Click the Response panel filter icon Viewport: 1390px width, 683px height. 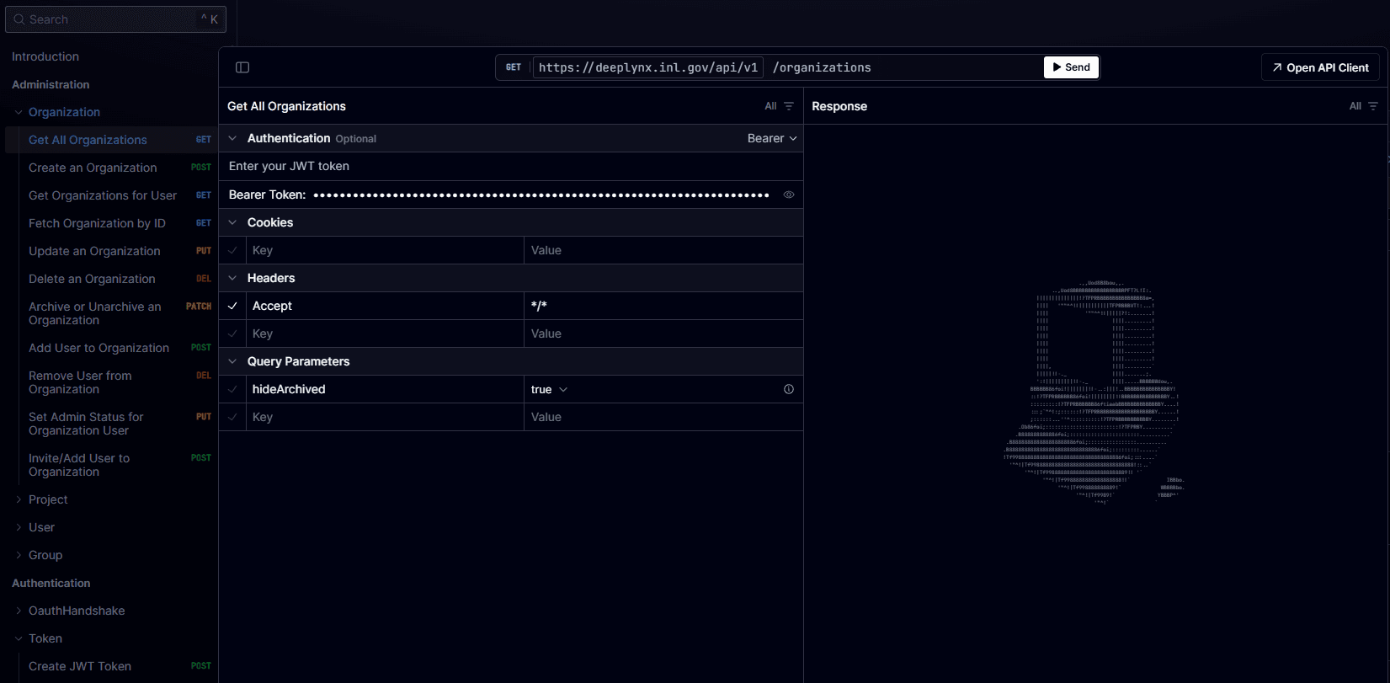point(1373,106)
